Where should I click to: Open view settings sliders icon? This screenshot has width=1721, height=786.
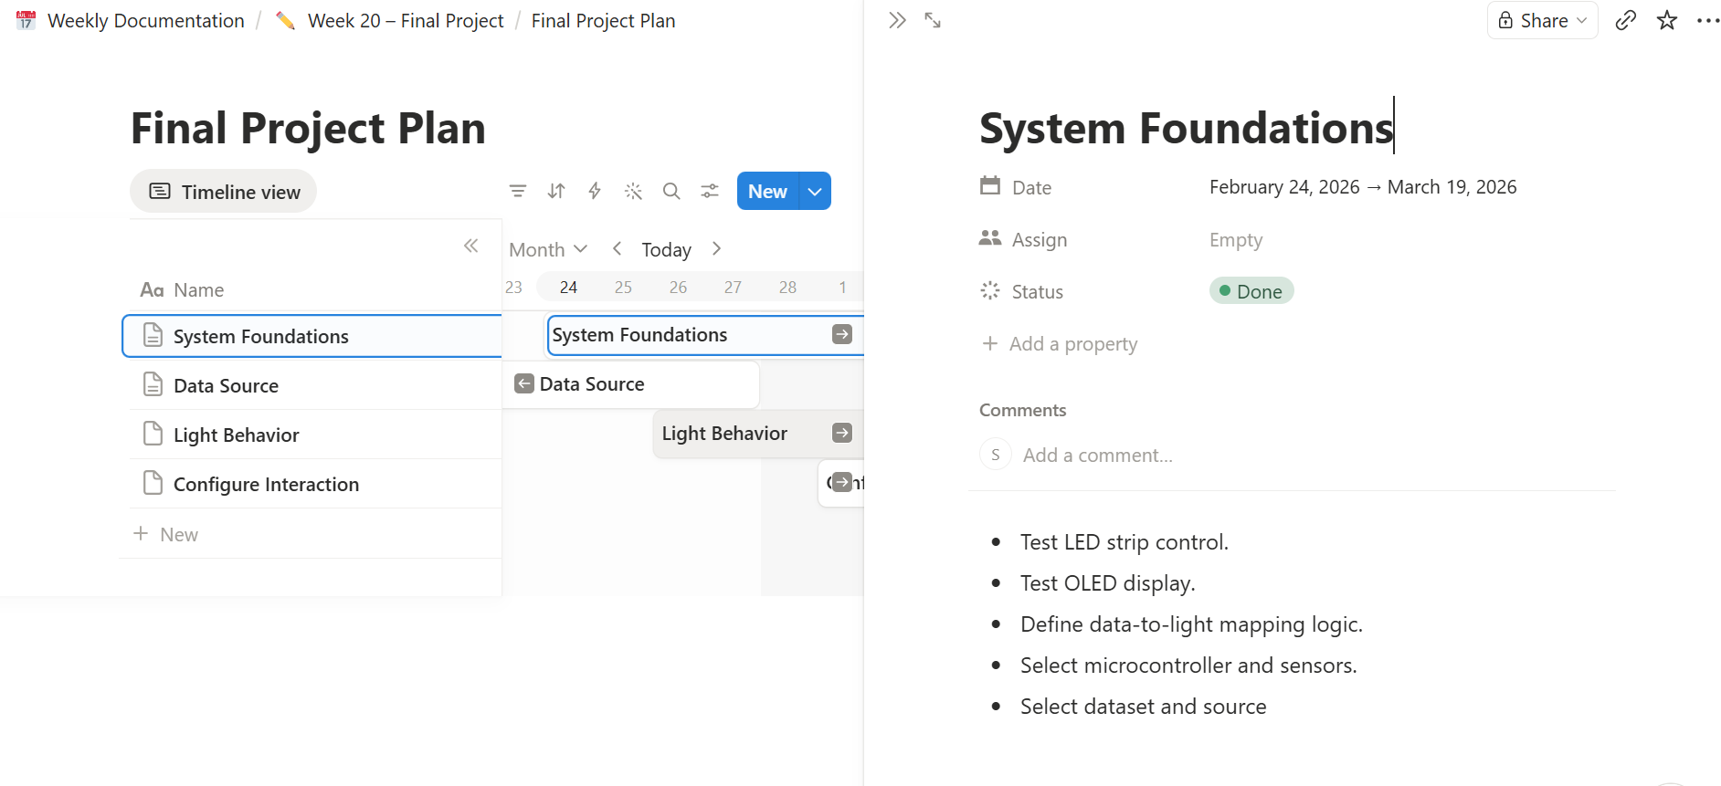pos(710,191)
